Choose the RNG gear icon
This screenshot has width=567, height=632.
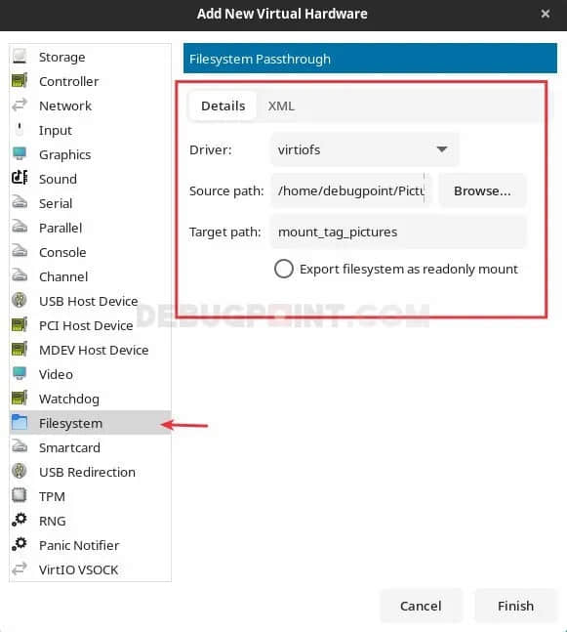(20, 520)
